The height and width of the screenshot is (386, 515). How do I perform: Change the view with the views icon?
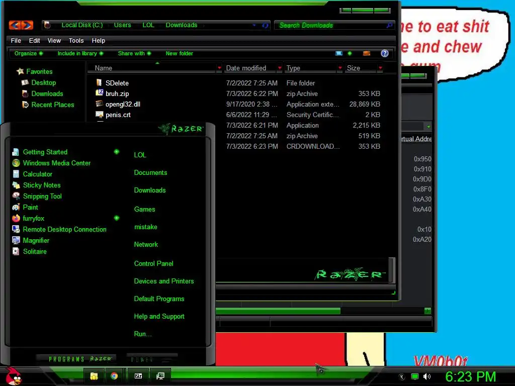[x=338, y=53]
